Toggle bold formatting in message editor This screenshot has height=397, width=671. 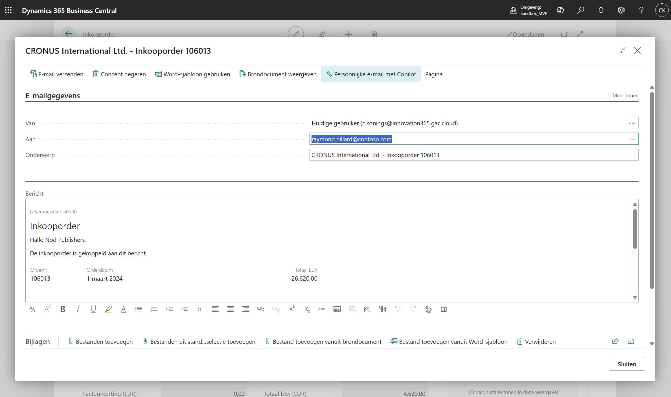click(63, 309)
